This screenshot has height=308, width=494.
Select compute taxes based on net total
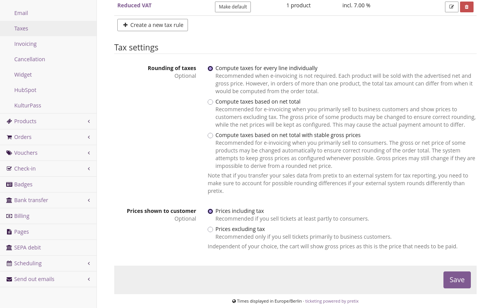210,102
